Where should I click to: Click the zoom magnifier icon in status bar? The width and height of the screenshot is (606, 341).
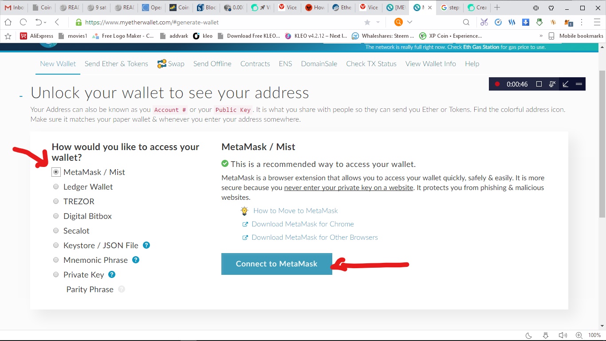[x=579, y=336]
